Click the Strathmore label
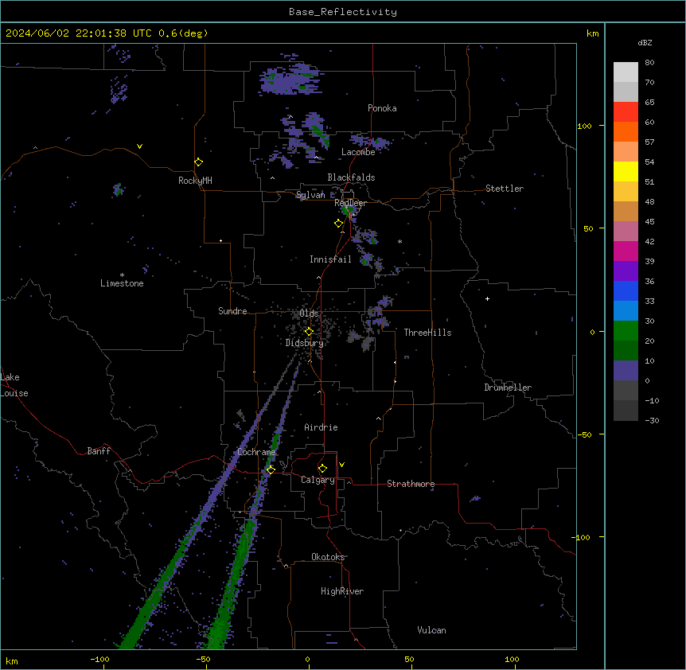 tap(411, 484)
